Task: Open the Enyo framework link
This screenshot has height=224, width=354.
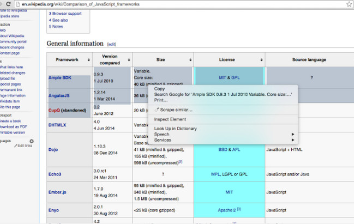Action: (x=53, y=210)
